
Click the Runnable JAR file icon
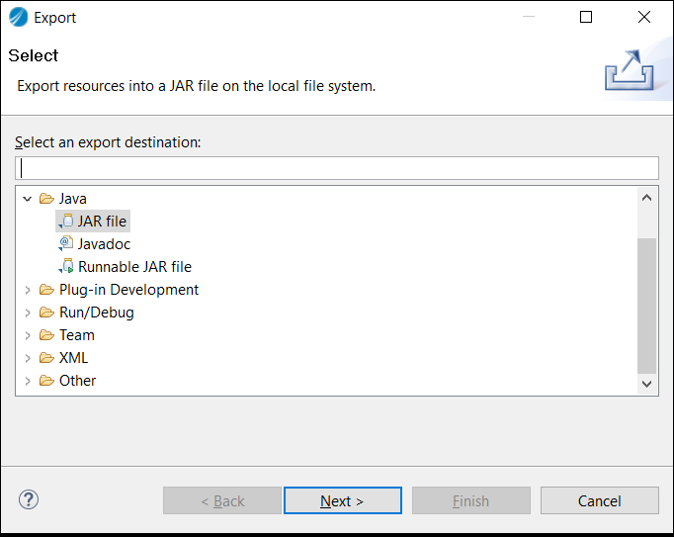click(x=66, y=267)
